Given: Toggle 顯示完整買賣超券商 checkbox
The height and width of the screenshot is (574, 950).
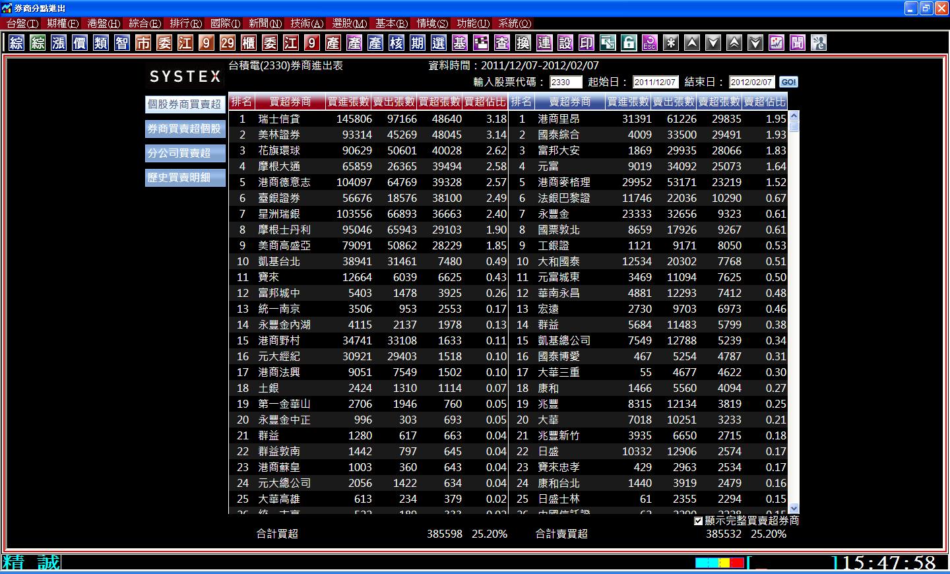Looking at the screenshot, I should pyautogui.click(x=699, y=521).
